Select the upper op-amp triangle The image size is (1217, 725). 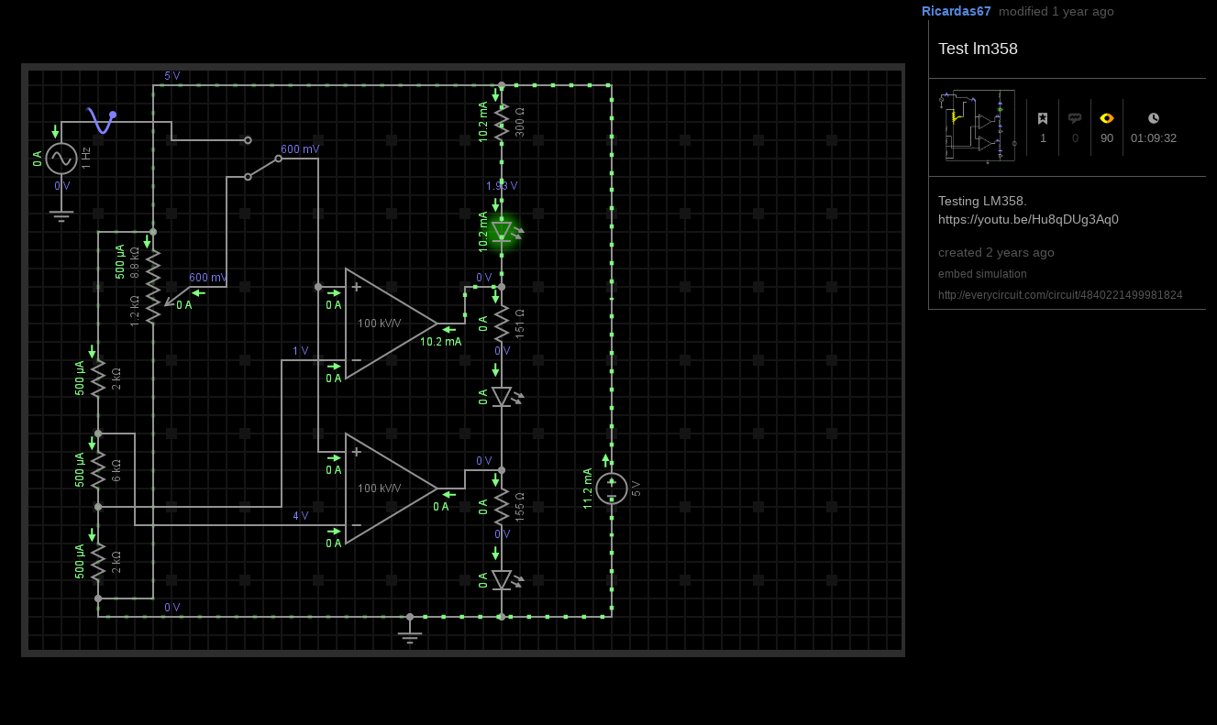(392, 323)
